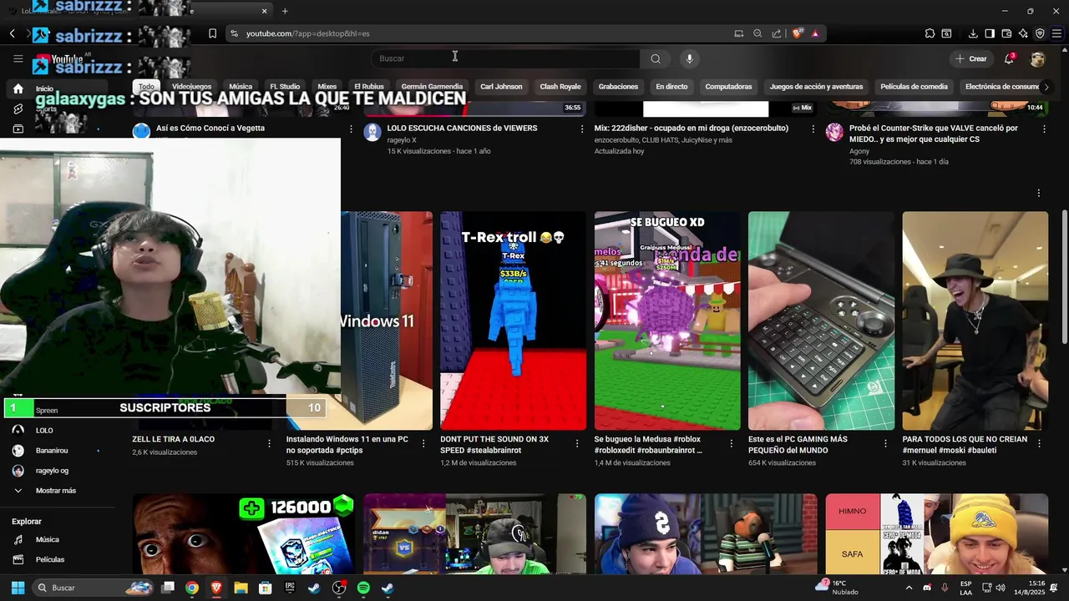Select the Videojuegos filter chip

click(x=191, y=87)
